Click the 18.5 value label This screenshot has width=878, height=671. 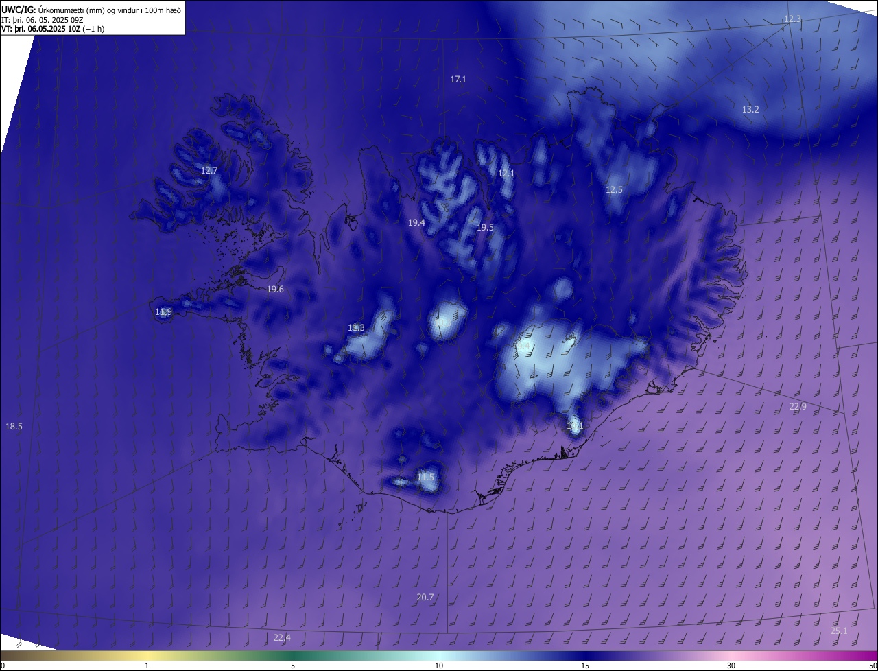click(x=14, y=427)
